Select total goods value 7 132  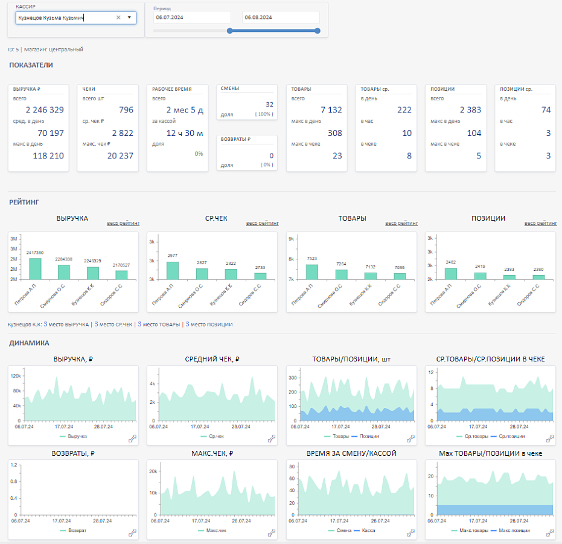click(x=331, y=110)
